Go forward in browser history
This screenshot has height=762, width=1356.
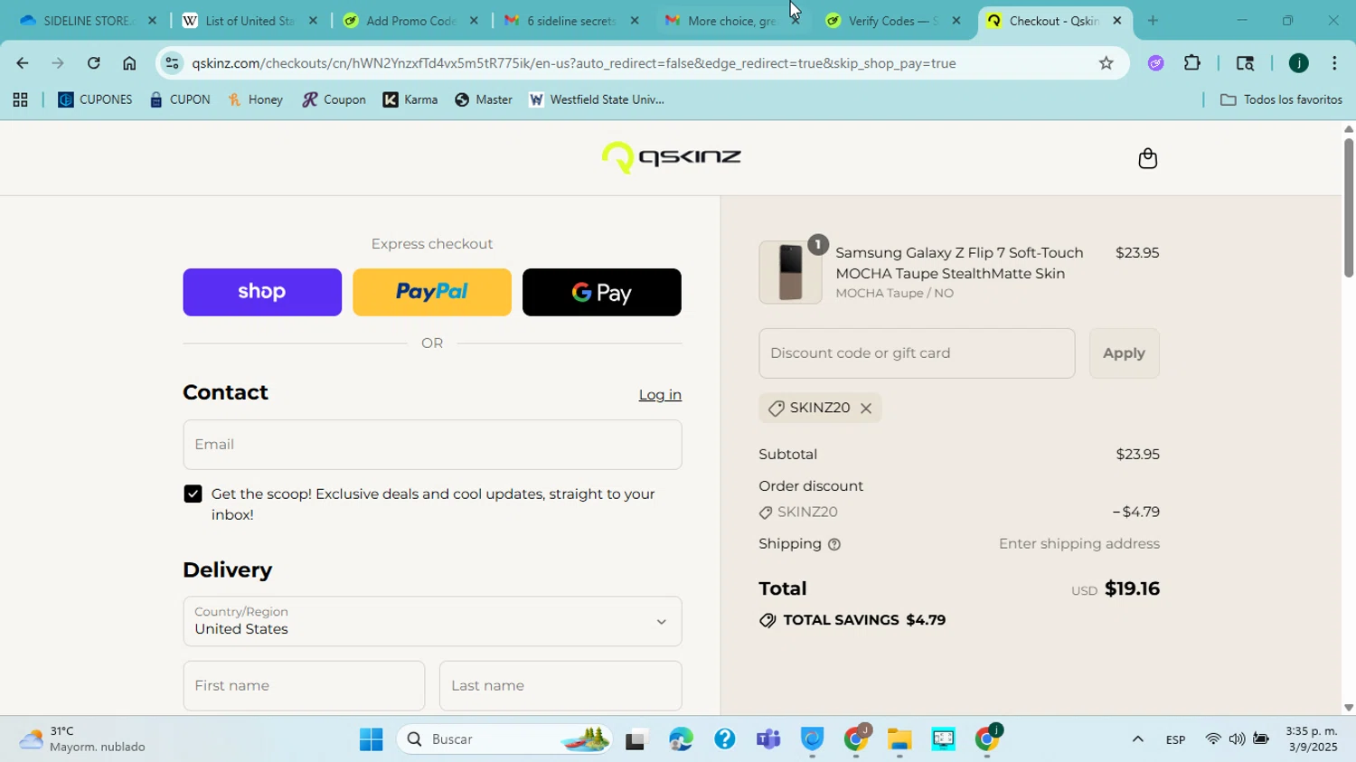(x=57, y=63)
